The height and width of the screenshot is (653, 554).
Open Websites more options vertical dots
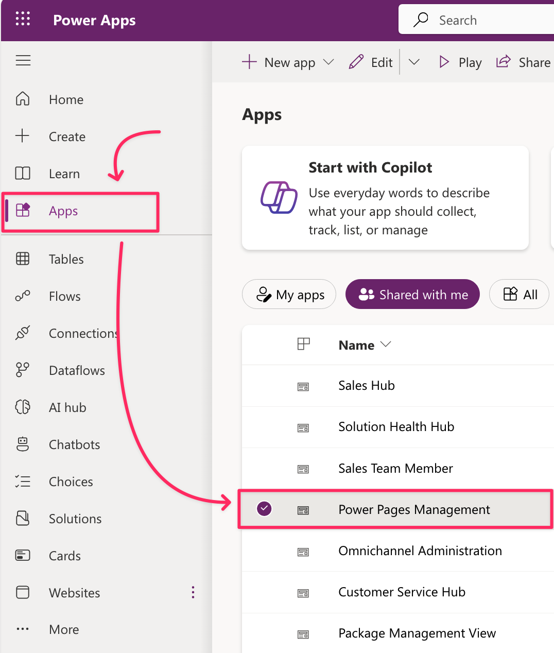tap(193, 592)
